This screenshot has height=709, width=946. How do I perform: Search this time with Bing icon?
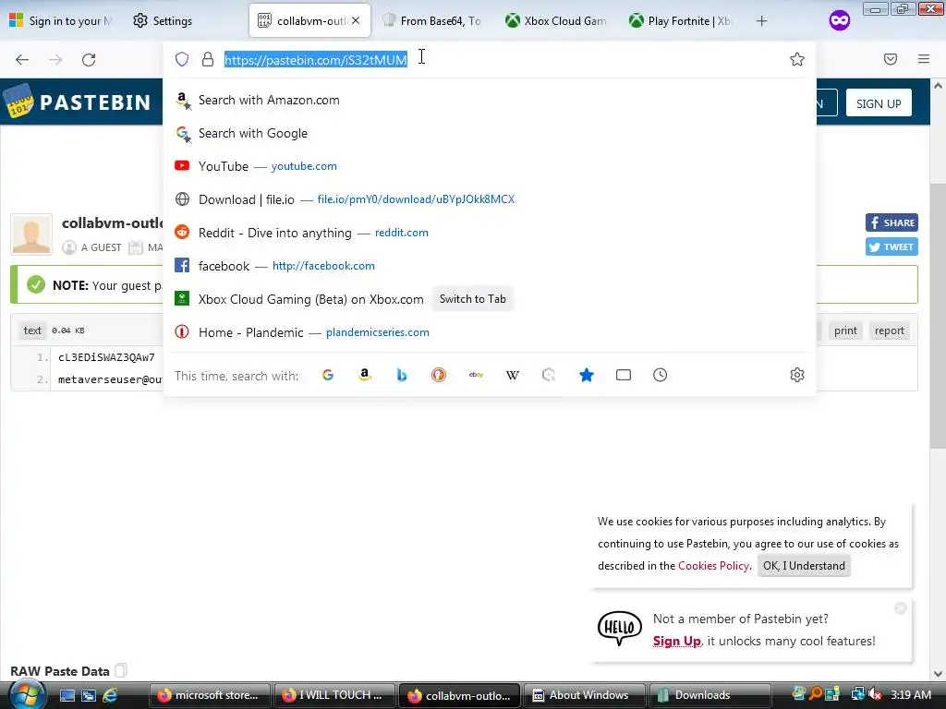(402, 375)
